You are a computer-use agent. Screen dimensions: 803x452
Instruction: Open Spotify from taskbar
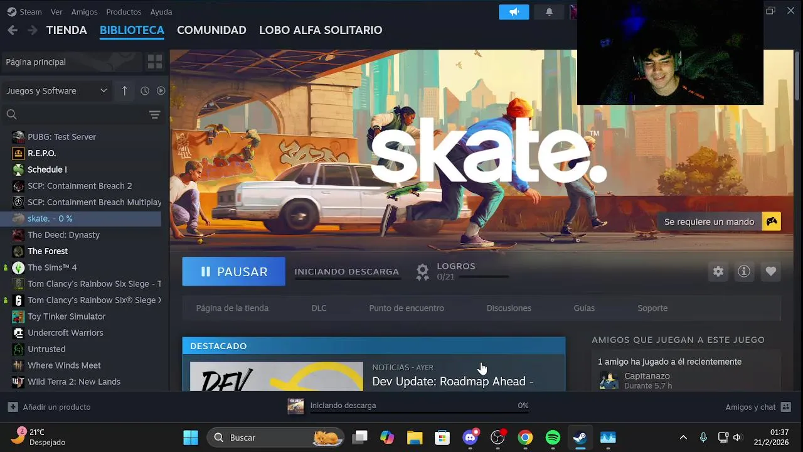point(553,438)
